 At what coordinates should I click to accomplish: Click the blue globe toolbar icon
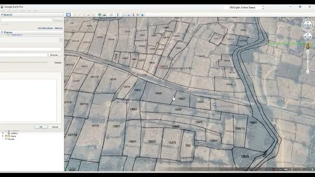[x=143, y=15]
